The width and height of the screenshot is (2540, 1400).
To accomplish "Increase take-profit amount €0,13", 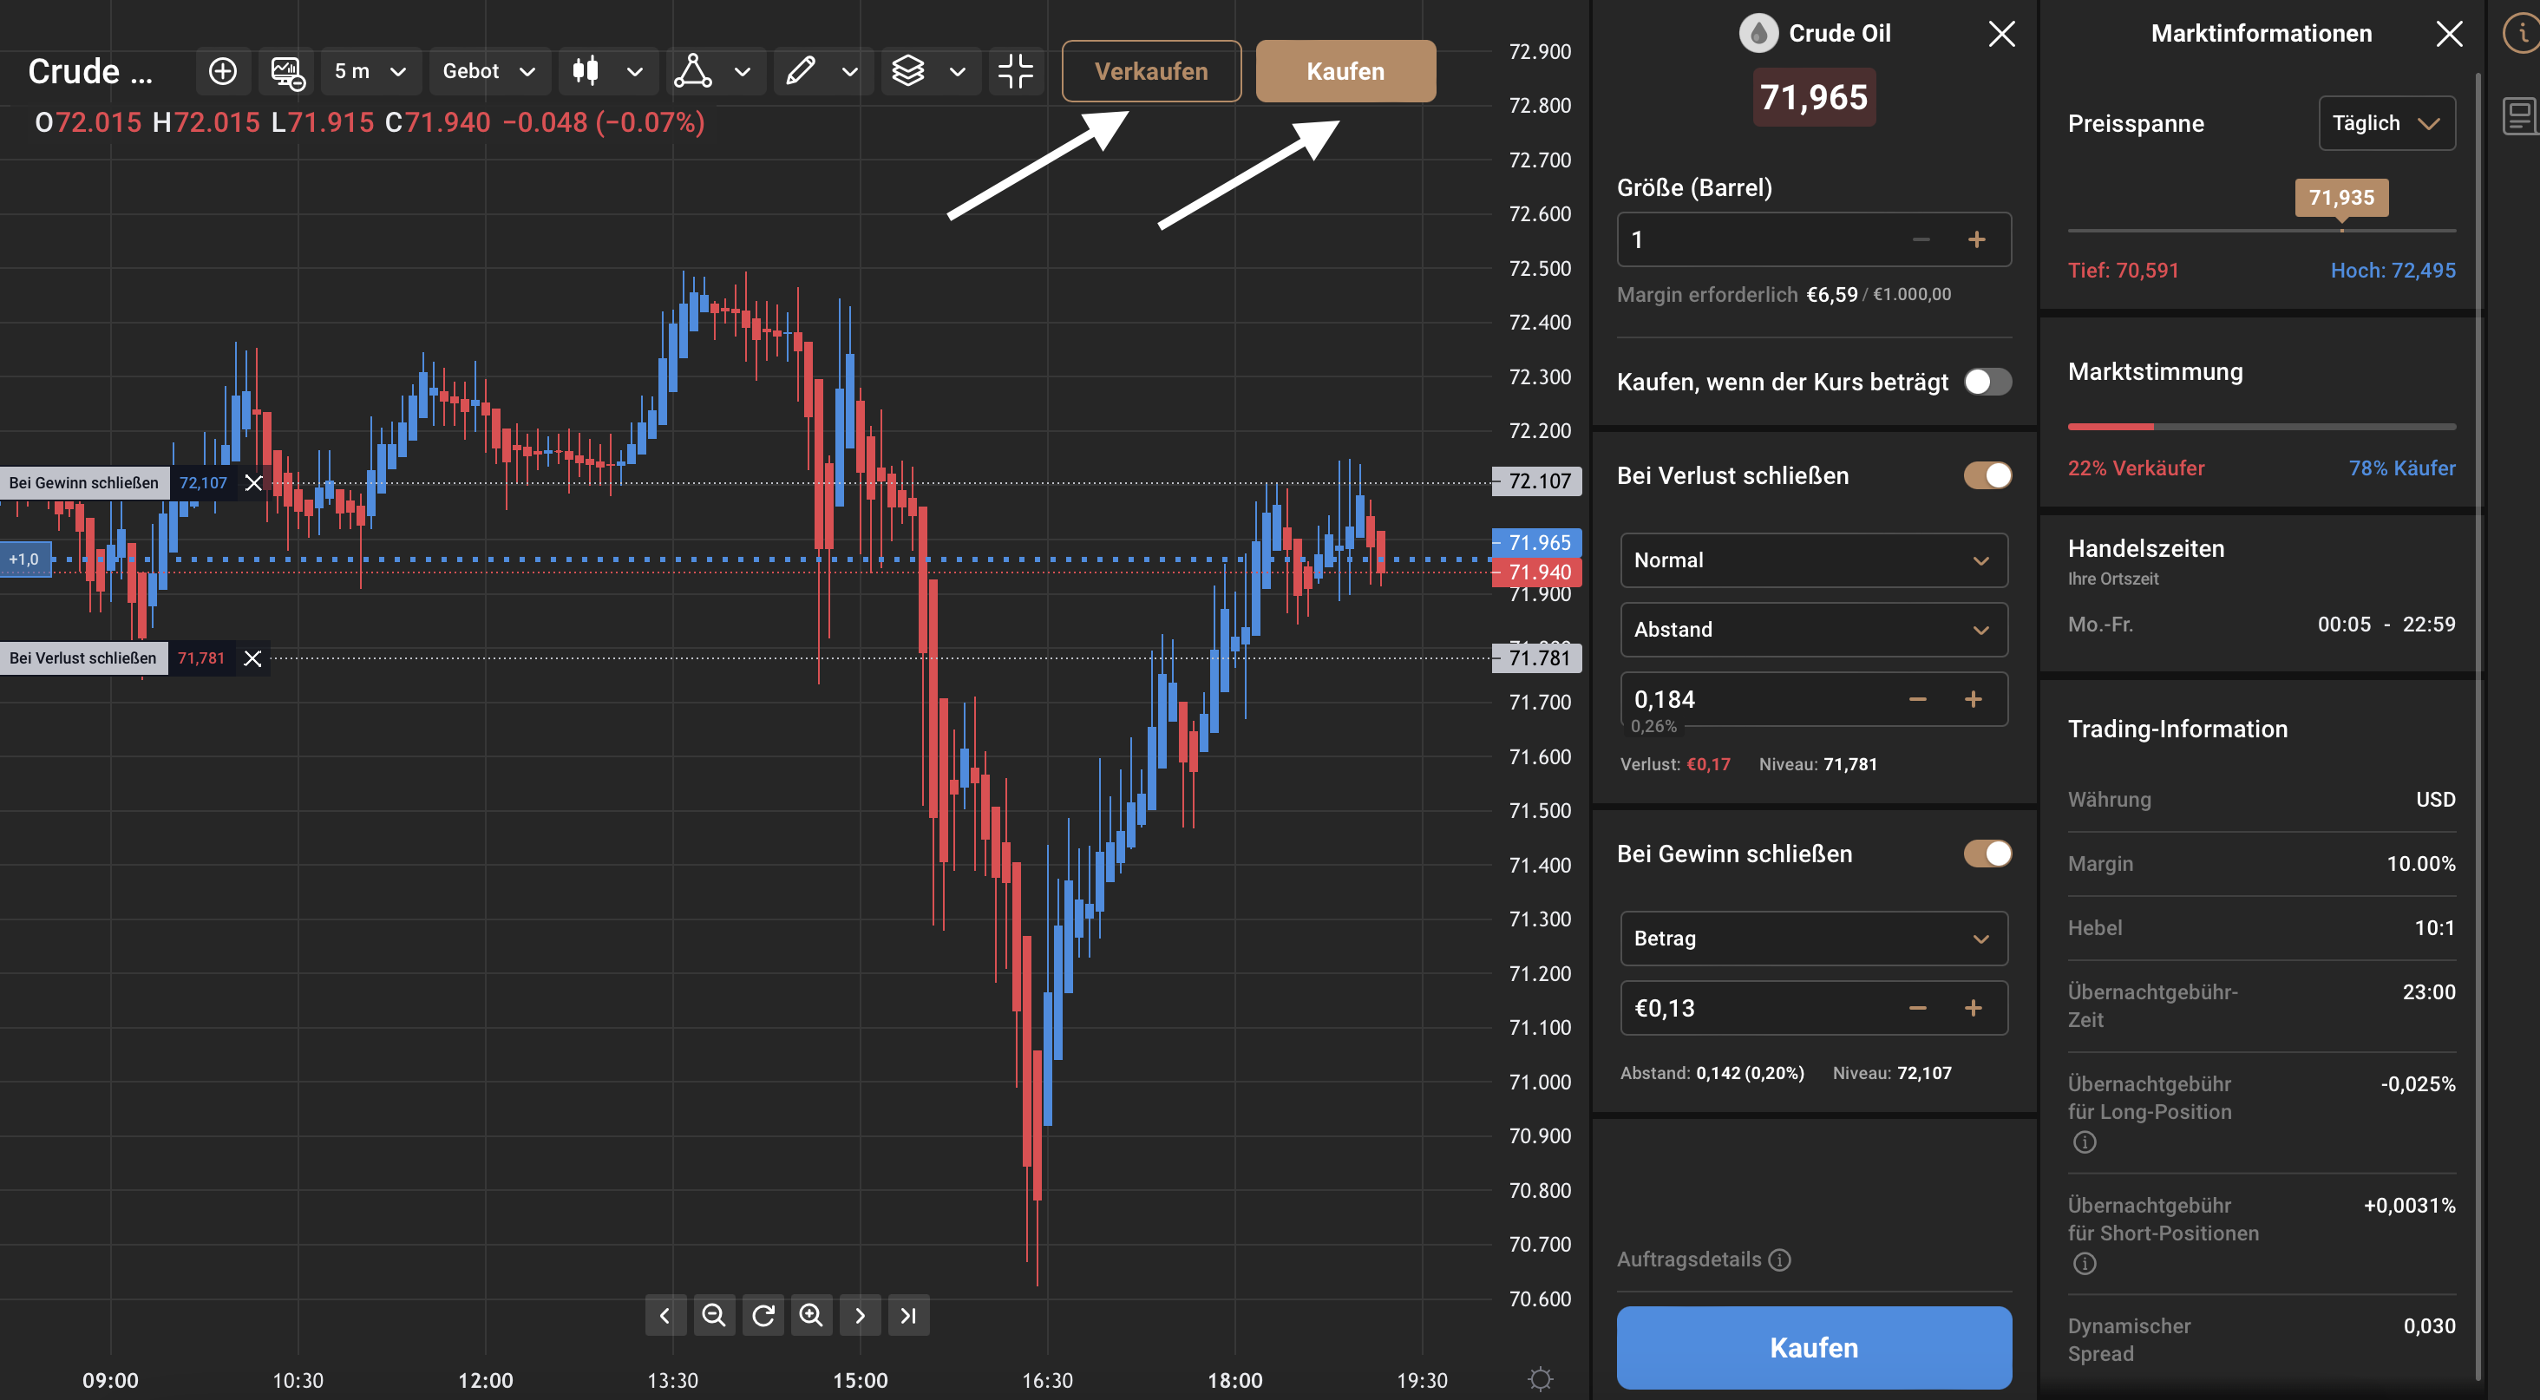I will (x=1973, y=1009).
